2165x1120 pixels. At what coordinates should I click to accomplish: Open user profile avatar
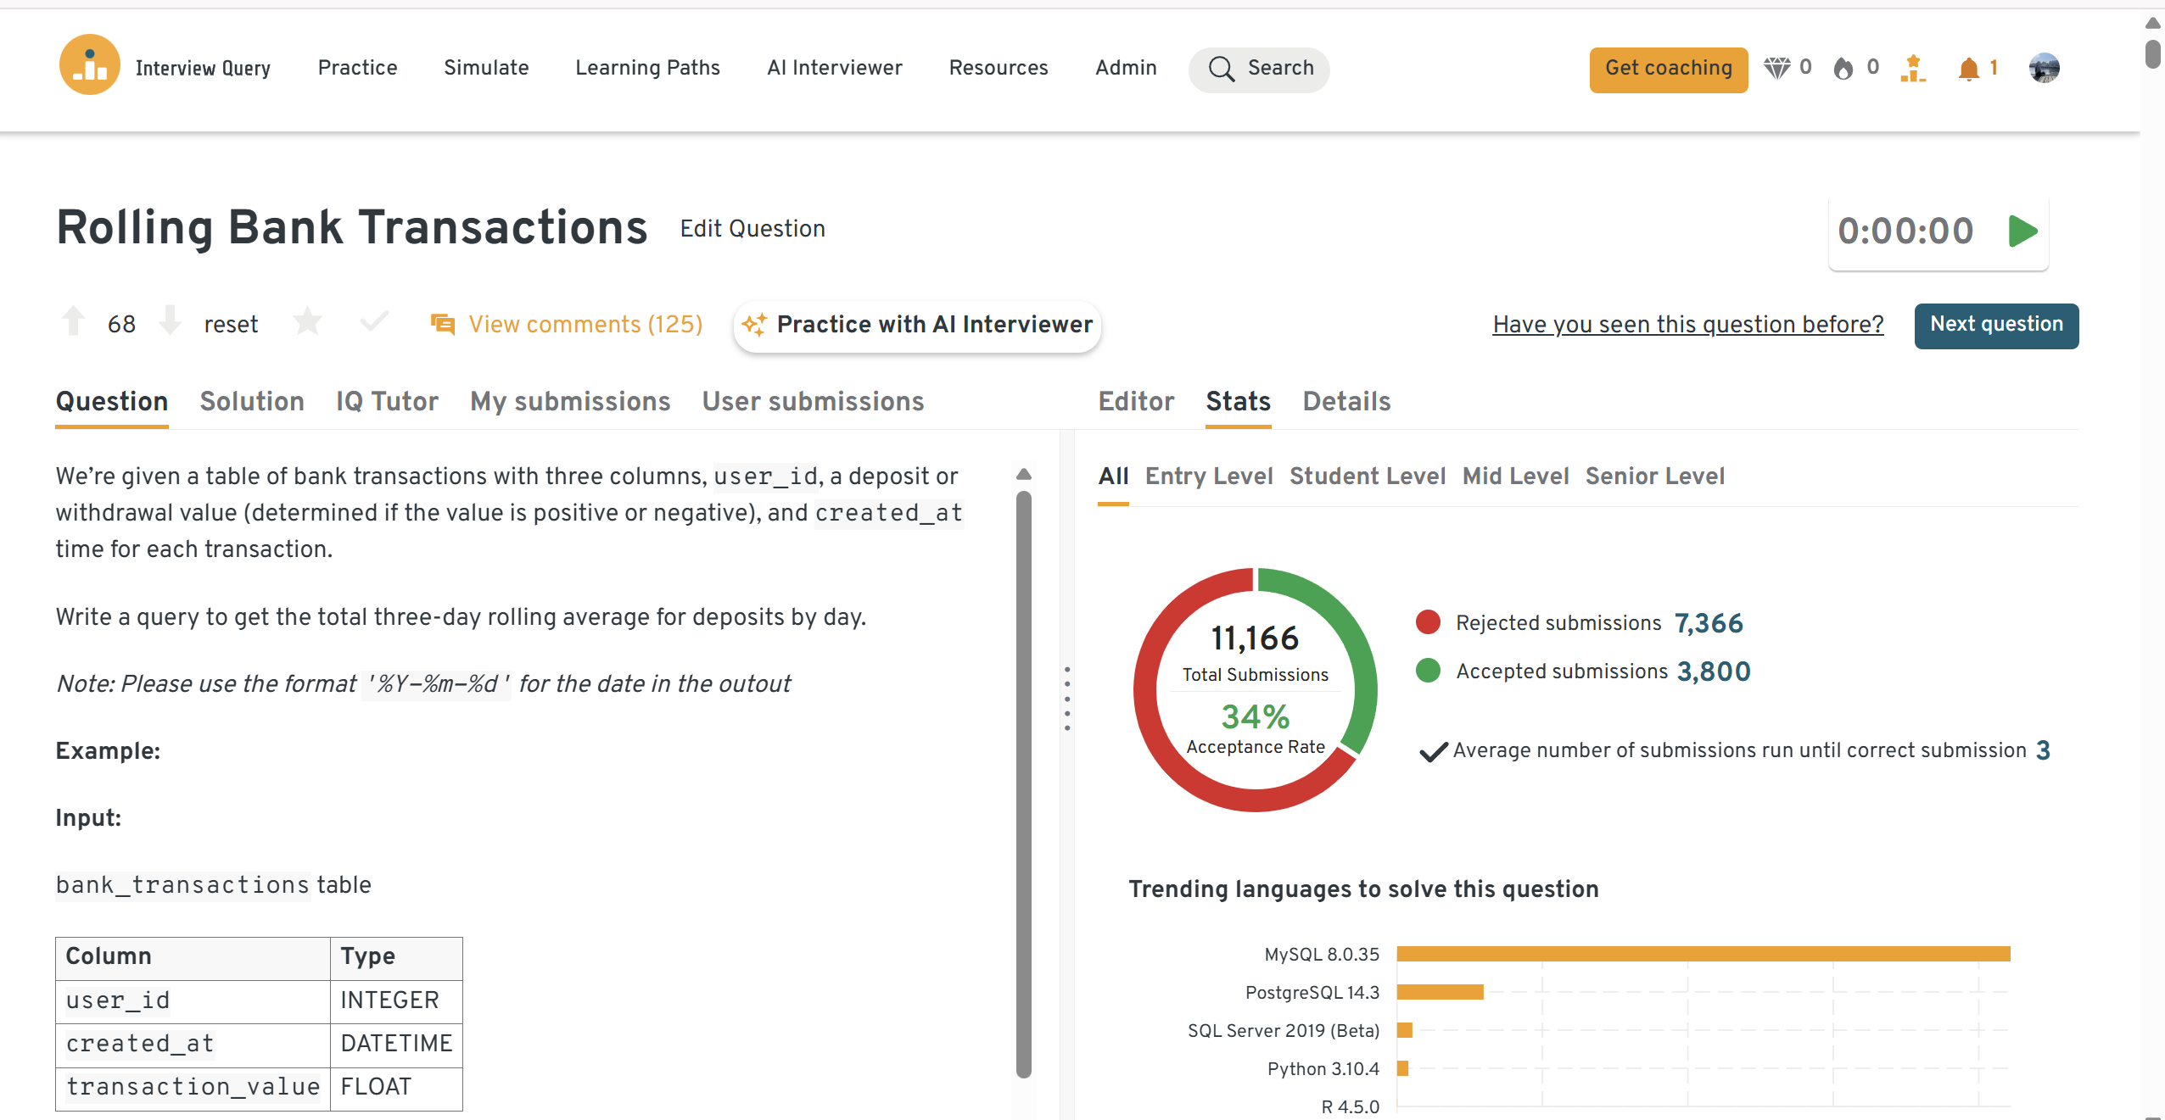point(2044,68)
